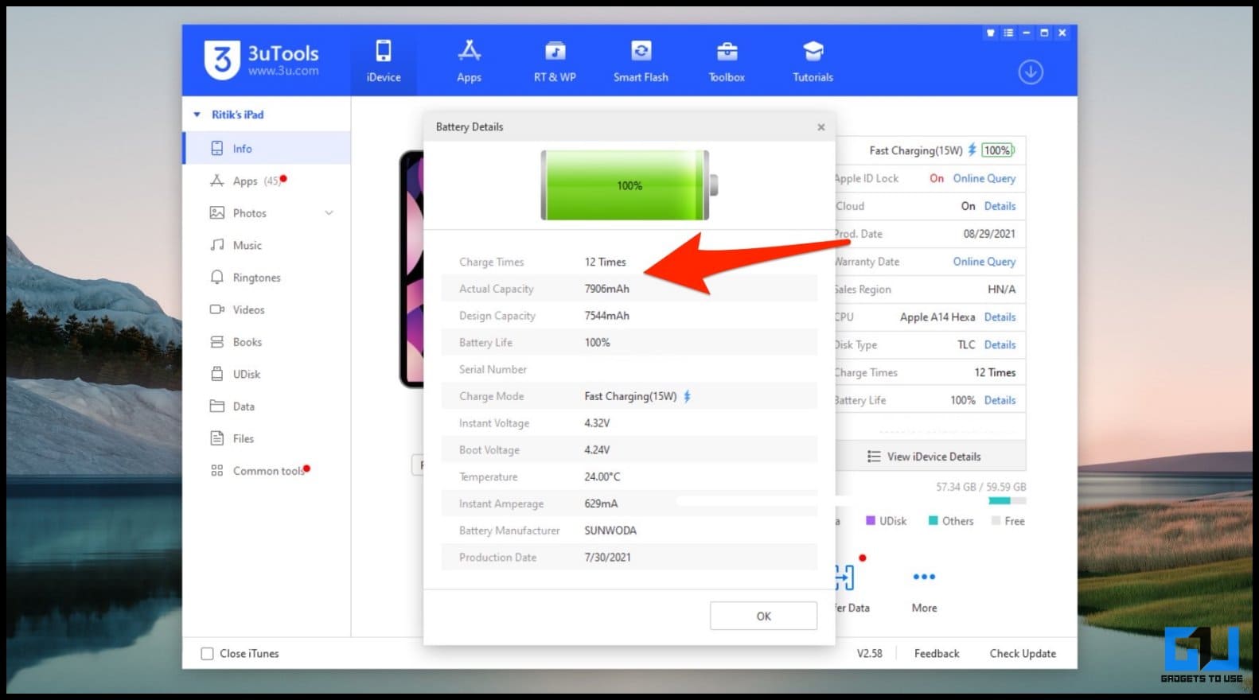Open iCloud Details link
The image size is (1259, 700).
(1000, 206)
